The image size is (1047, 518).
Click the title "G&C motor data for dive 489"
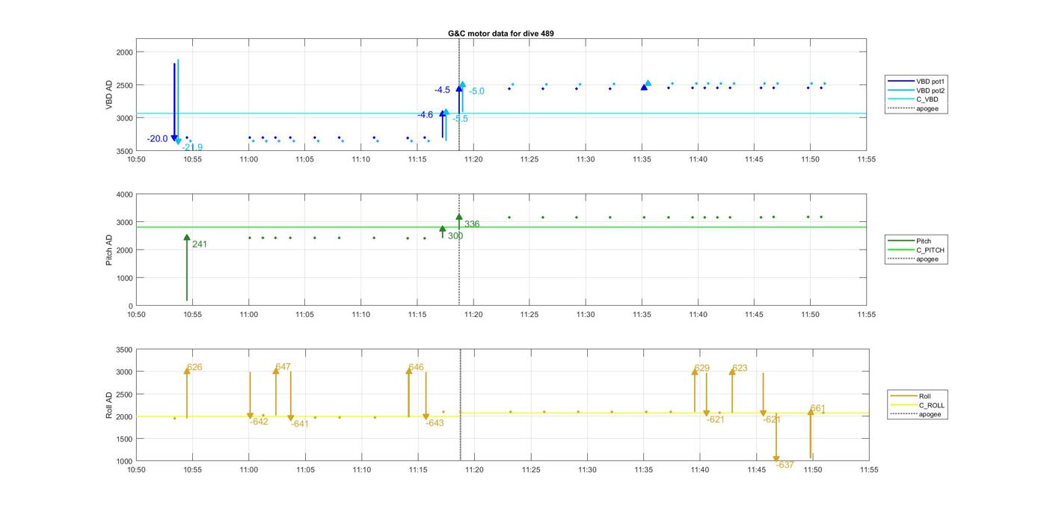pyautogui.click(x=501, y=34)
